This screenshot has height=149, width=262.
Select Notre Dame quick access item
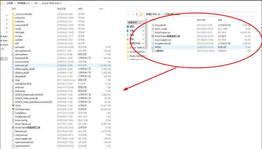click(x=136, y=56)
